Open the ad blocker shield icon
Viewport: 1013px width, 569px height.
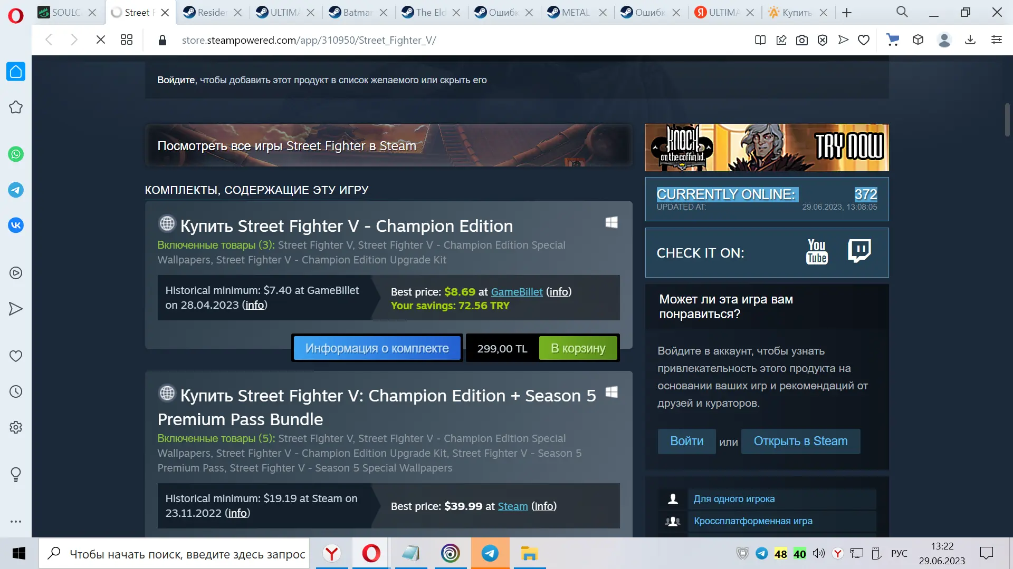click(823, 40)
